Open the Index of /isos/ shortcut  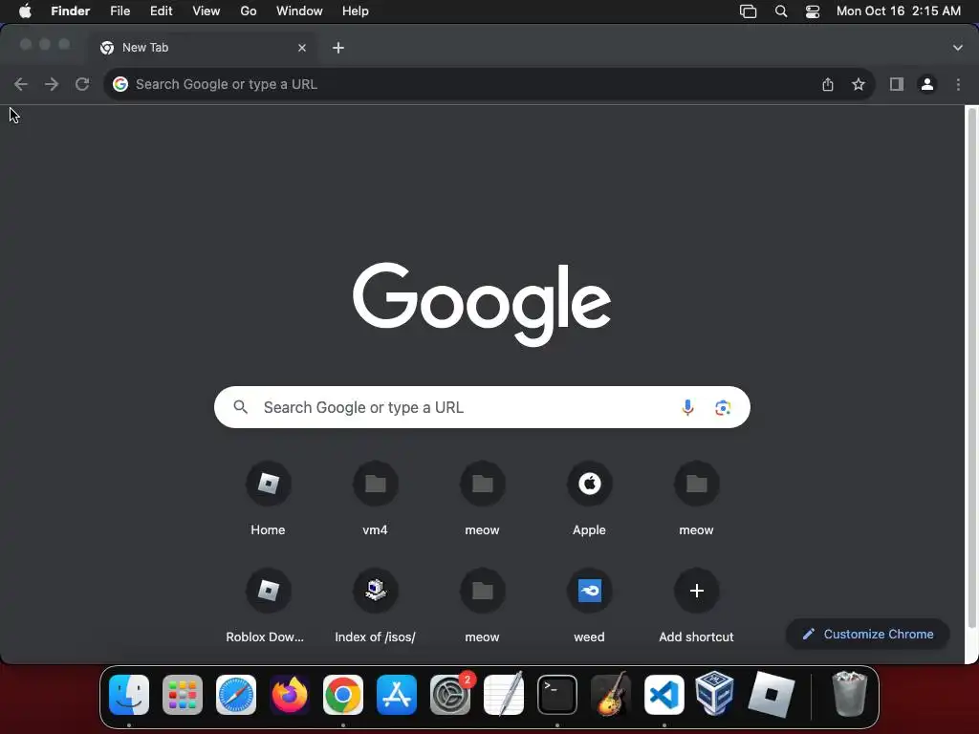pos(375,606)
